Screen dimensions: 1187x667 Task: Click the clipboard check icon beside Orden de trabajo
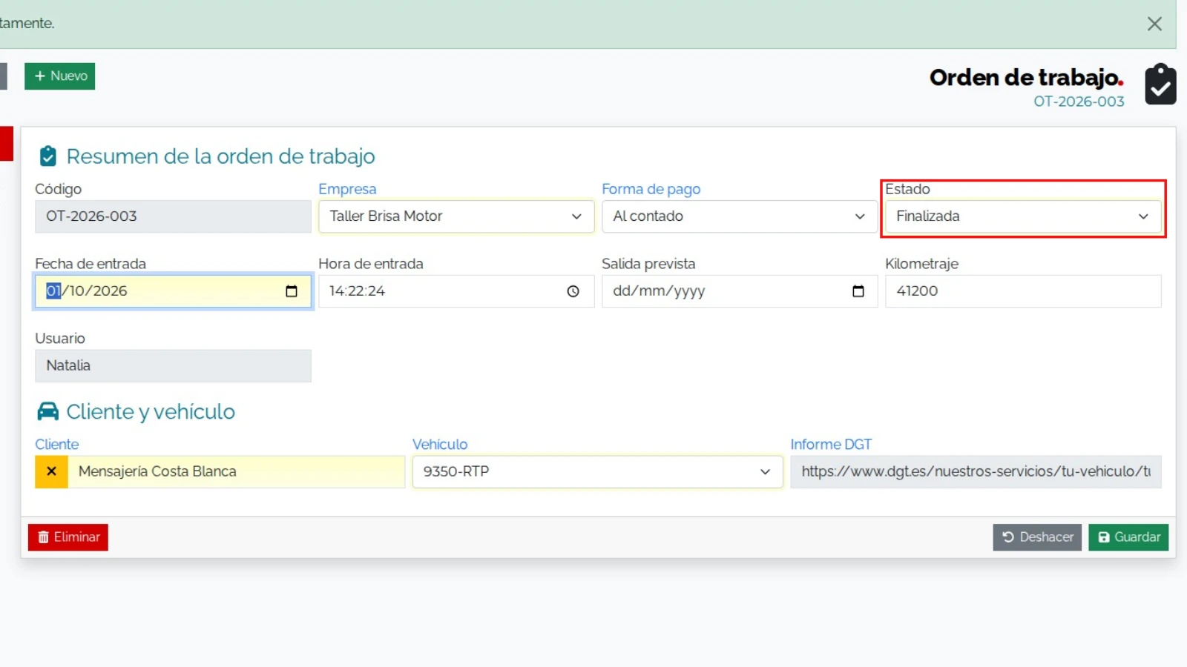tap(1160, 84)
